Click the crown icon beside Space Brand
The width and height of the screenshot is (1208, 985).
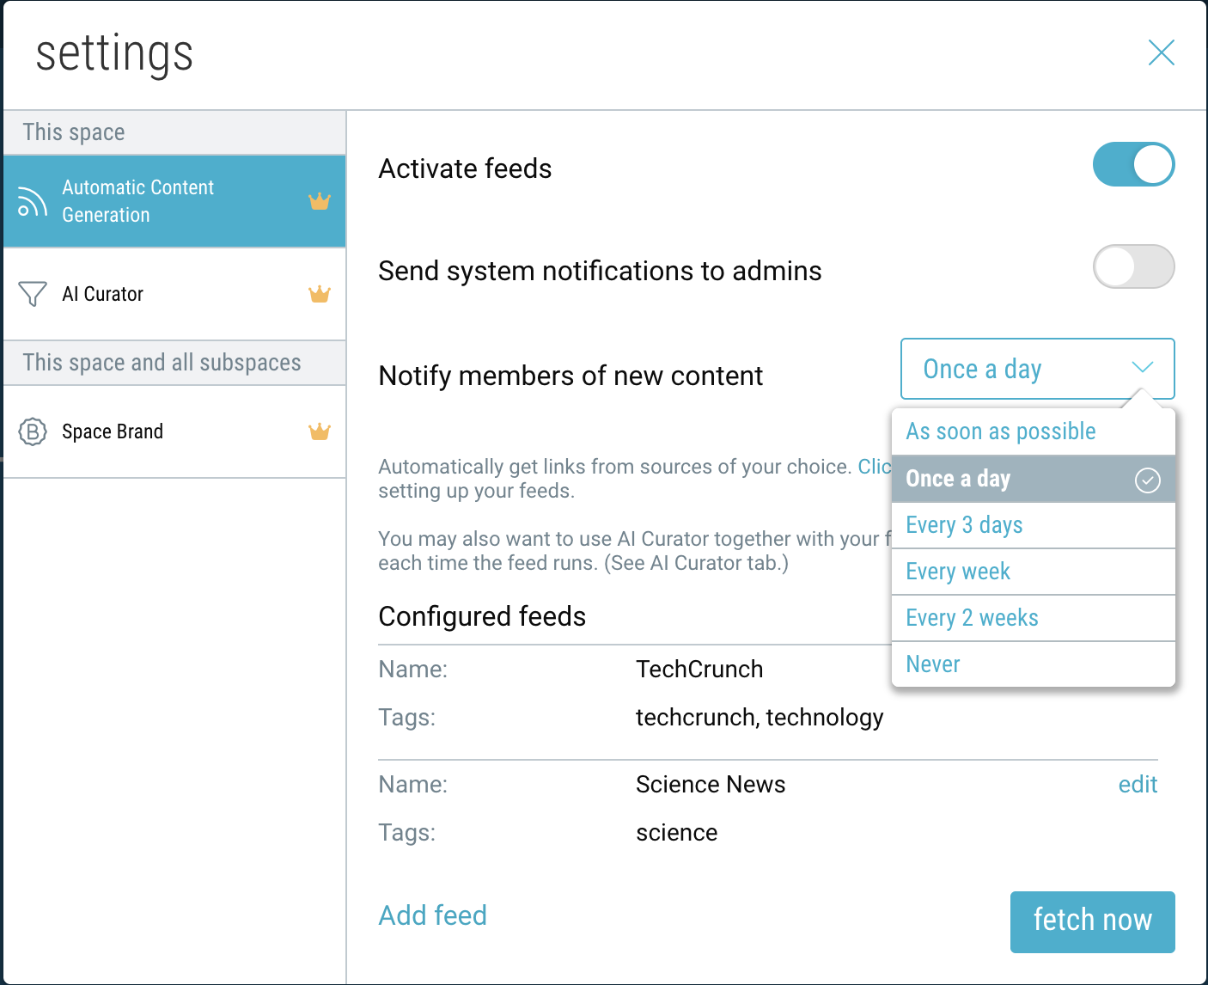pos(320,431)
